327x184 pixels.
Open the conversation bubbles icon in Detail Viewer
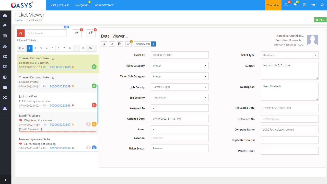(104, 44)
